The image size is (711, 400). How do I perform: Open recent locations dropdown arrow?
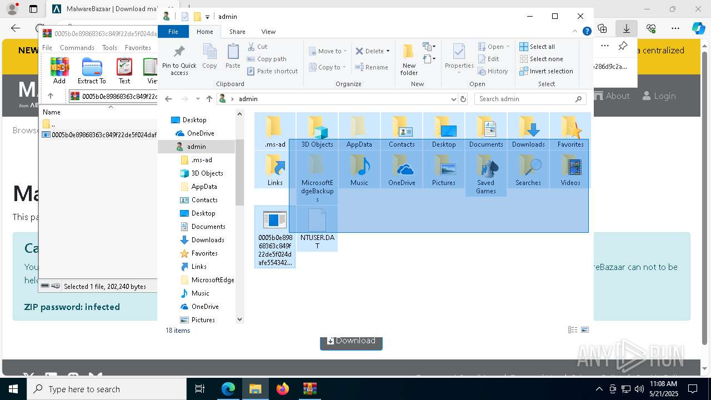[x=198, y=99]
